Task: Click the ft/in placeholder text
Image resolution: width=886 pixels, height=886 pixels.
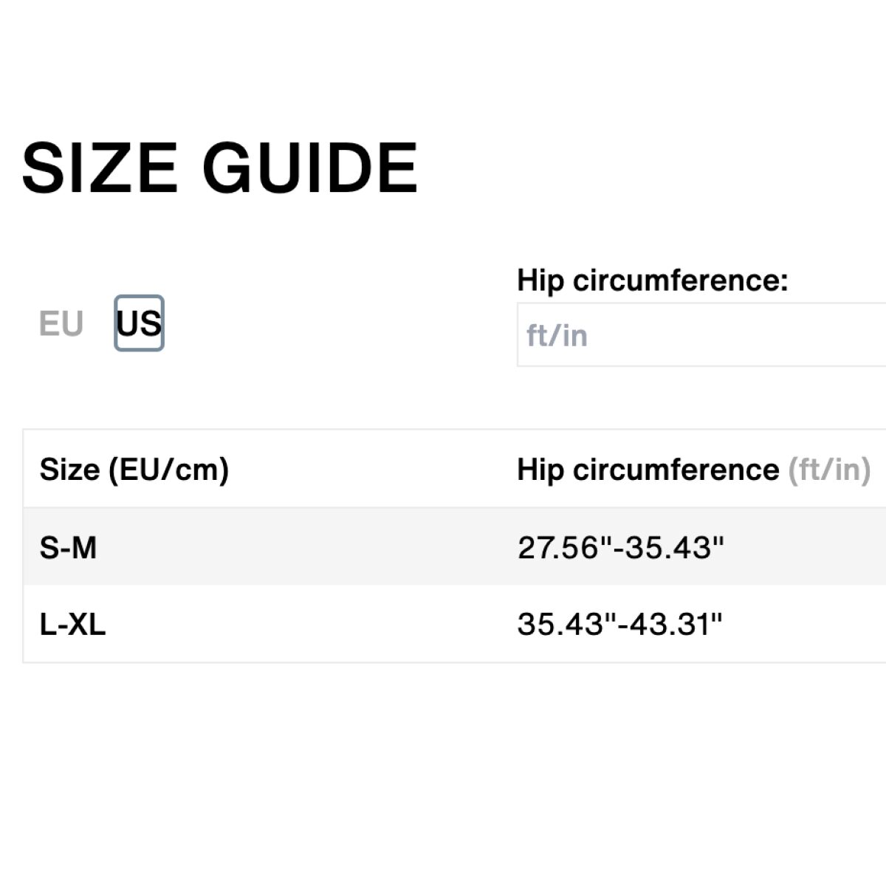Action: [557, 336]
